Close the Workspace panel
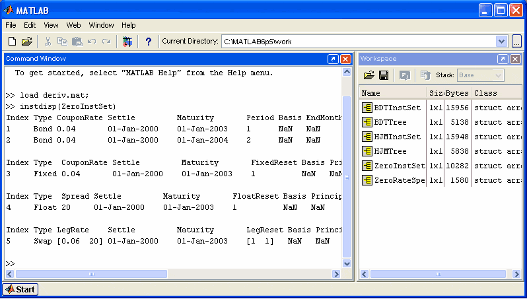 tap(515, 59)
